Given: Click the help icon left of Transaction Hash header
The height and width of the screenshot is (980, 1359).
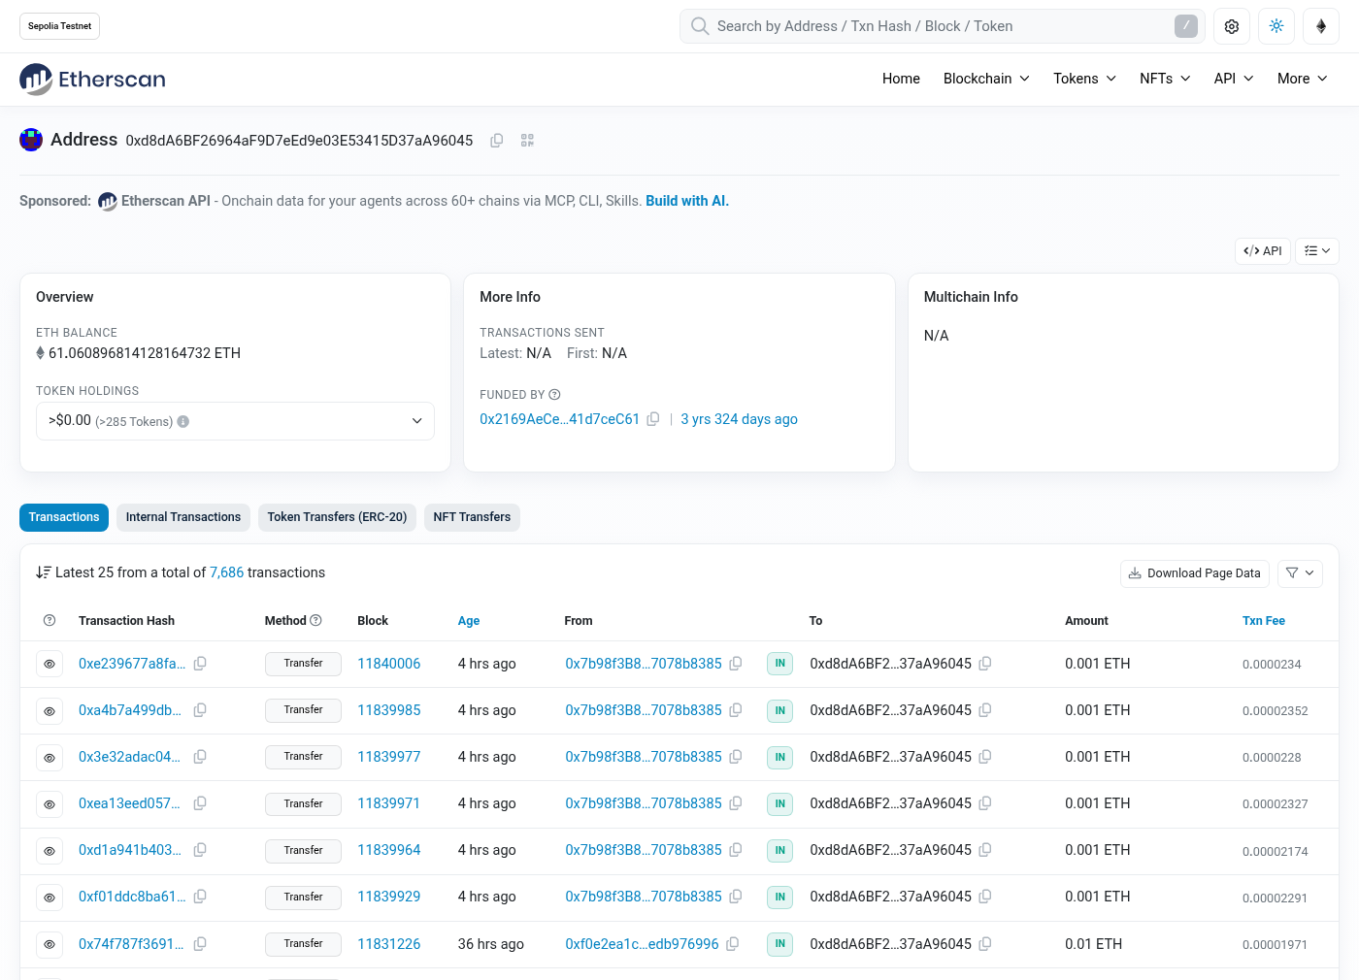Looking at the screenshot, I should (x=50, y=621).
